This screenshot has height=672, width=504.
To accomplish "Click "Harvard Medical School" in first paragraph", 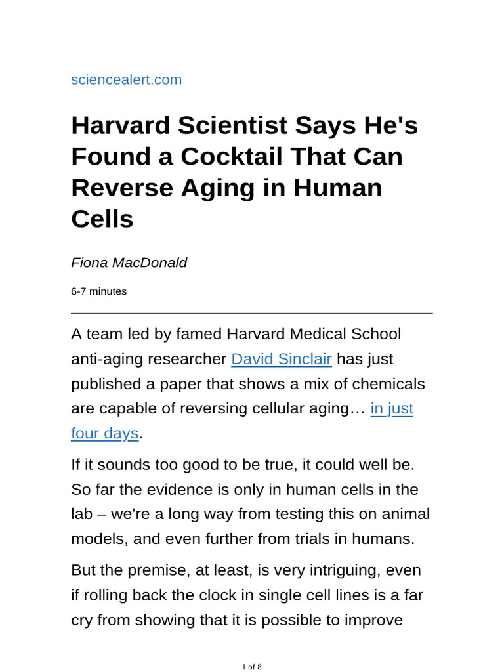I will 314,334.
